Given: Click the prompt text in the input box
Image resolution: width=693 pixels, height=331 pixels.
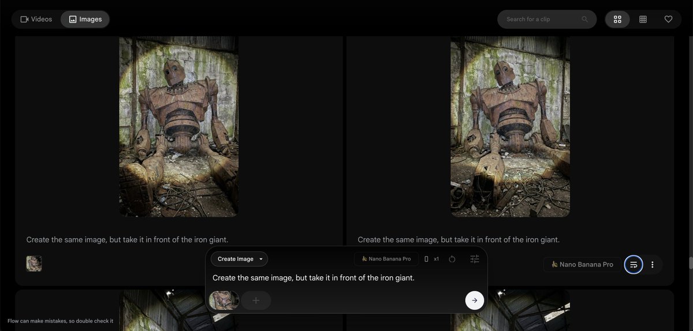Looking at the screenshot, I should click(x=314, y=278).
